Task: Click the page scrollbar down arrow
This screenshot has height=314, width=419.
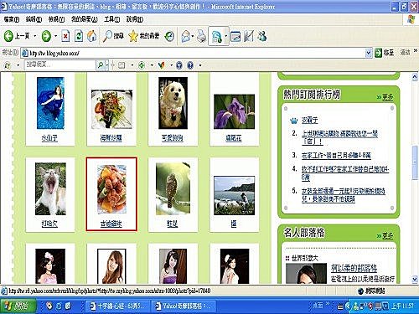Action: click(x=415, y=279)
